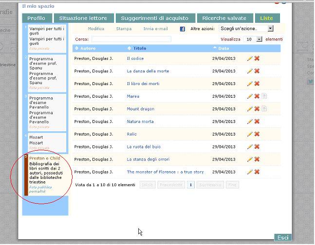The width and height of the screenshot is (315, 245).
Task: Click the pencil edit icon for Il codice
Action: point(250,58)
